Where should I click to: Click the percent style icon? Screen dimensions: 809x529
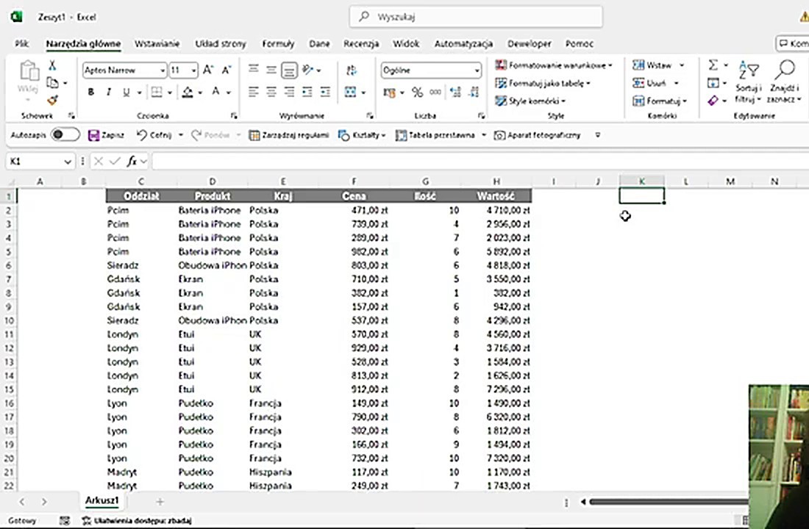[417, 93]
